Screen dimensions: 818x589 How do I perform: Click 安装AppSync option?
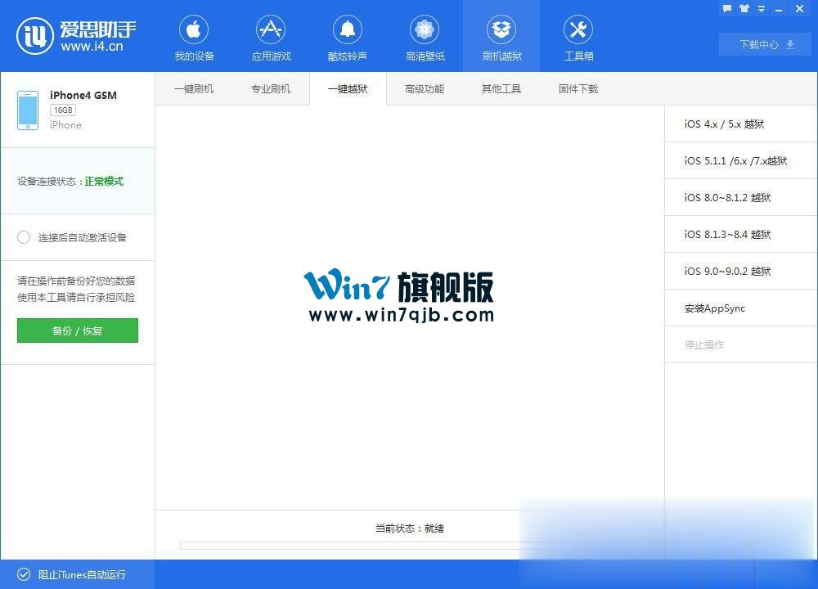tap(741, 308)
